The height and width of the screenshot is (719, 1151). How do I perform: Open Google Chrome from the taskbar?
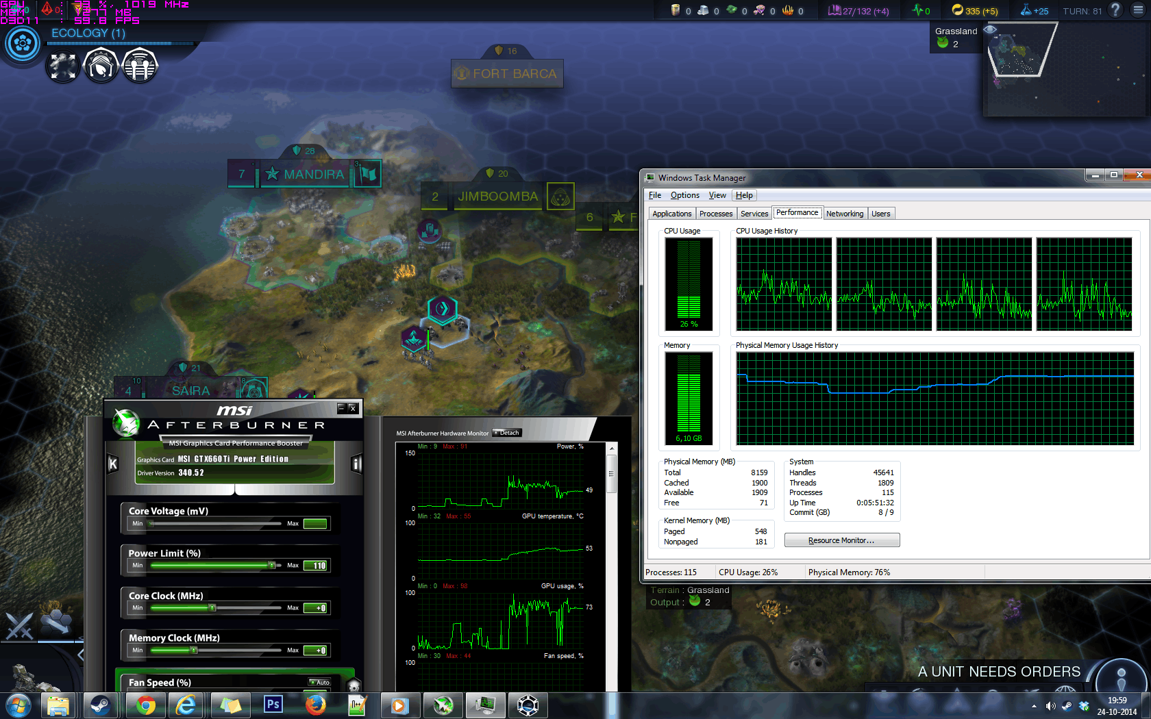tap(145, 705)
